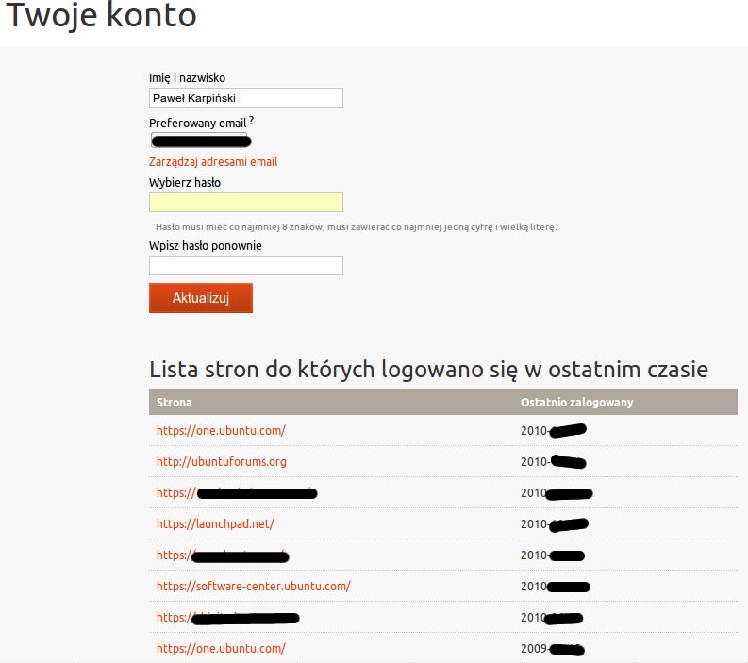
Task: Click the Ostatnio zalogowany column header
Action: pyautogui.click(x=576, y=402)
